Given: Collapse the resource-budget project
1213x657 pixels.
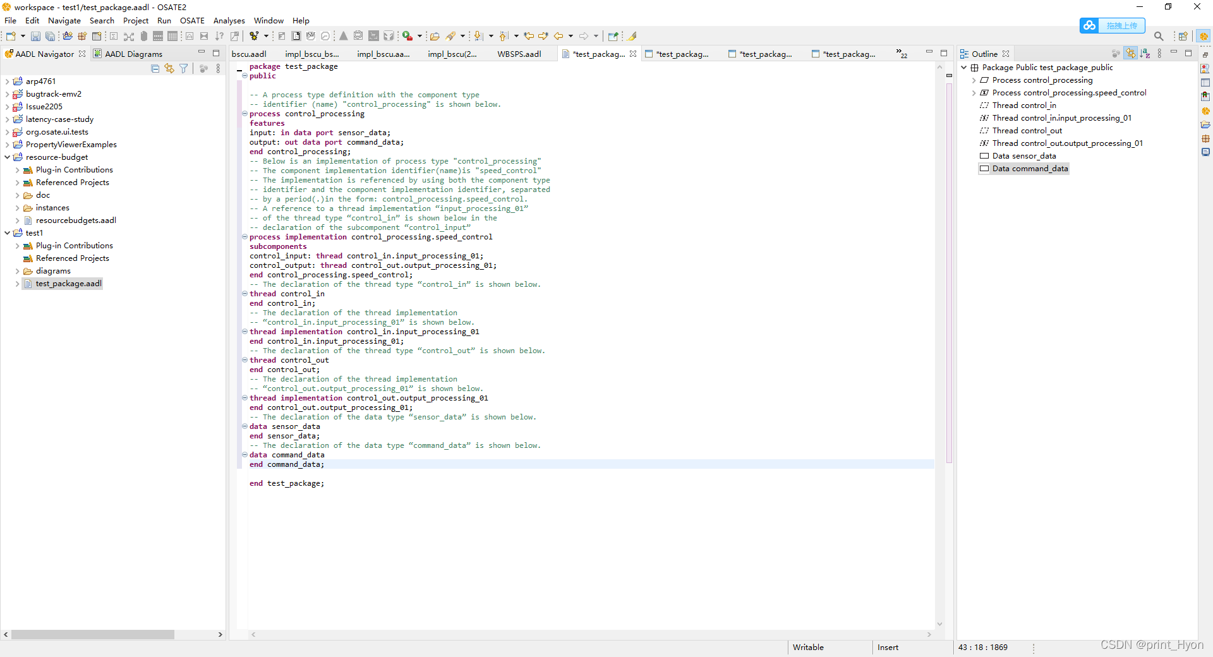Looking at the screenshot, I should [x=8, y=157].
